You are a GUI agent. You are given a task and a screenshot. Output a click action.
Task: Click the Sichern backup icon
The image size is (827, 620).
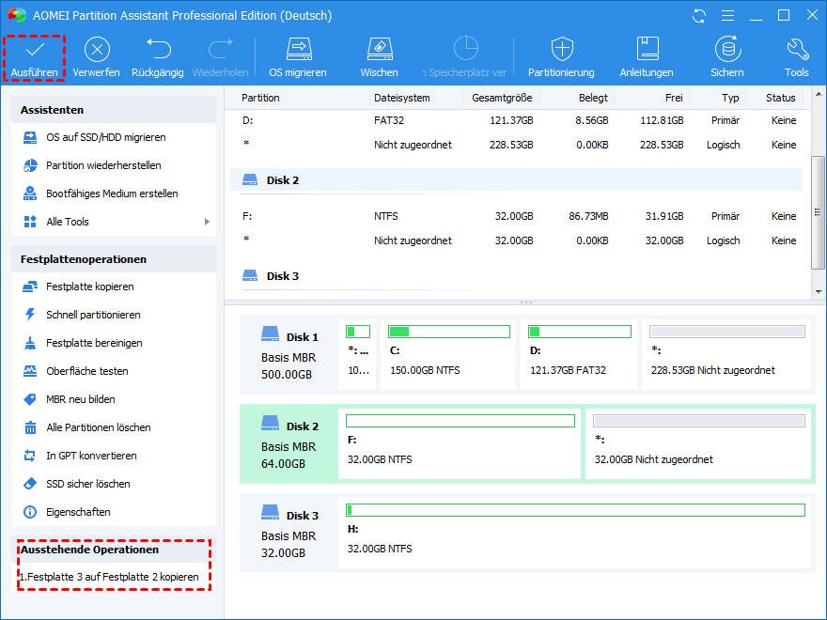[726, 49]
